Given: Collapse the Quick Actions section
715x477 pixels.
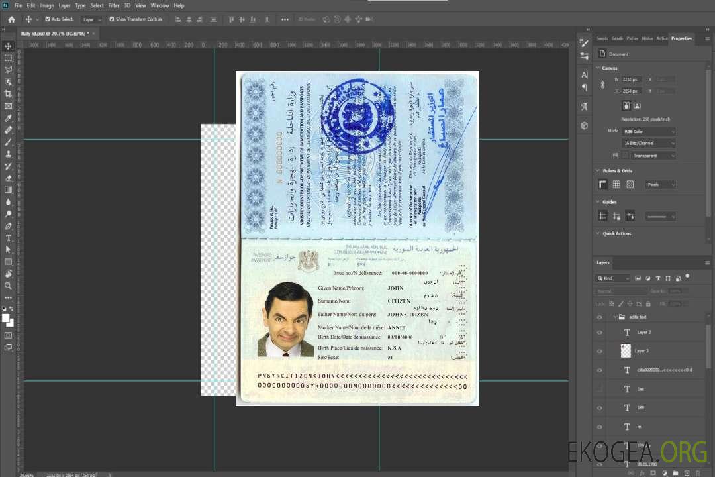Looking at the screenshot, I should click(598, 233).
